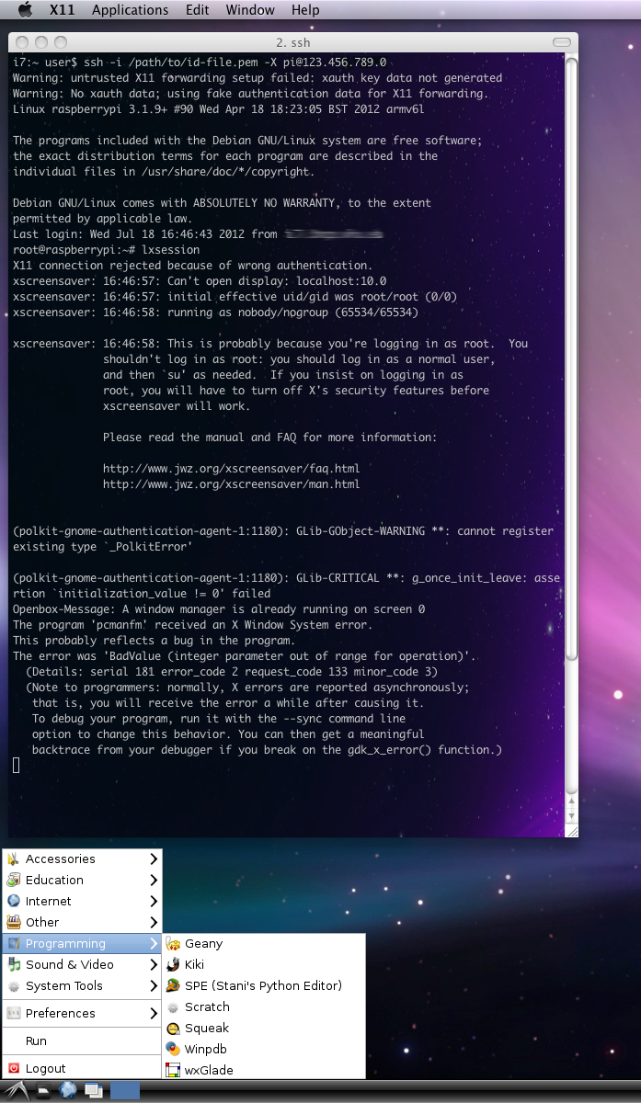Click the terminal window toolbar toggle pill button
Image resolution: width=641 pixels, height=1103 pixels.
point(560,42)
